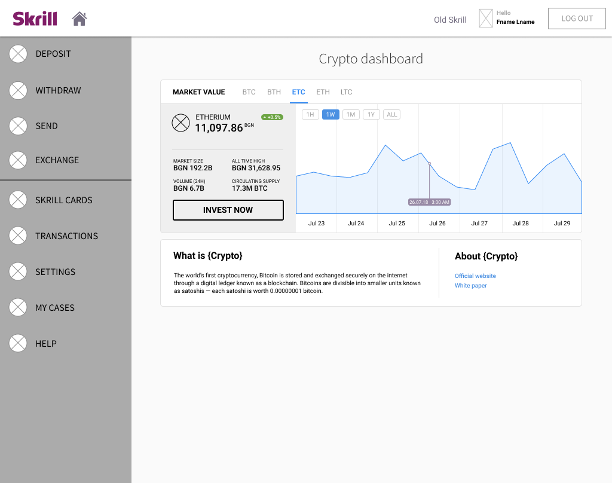The image size is (612, 483).
Task: Switch to the BTC tab
Action: (x=249, y=92)
